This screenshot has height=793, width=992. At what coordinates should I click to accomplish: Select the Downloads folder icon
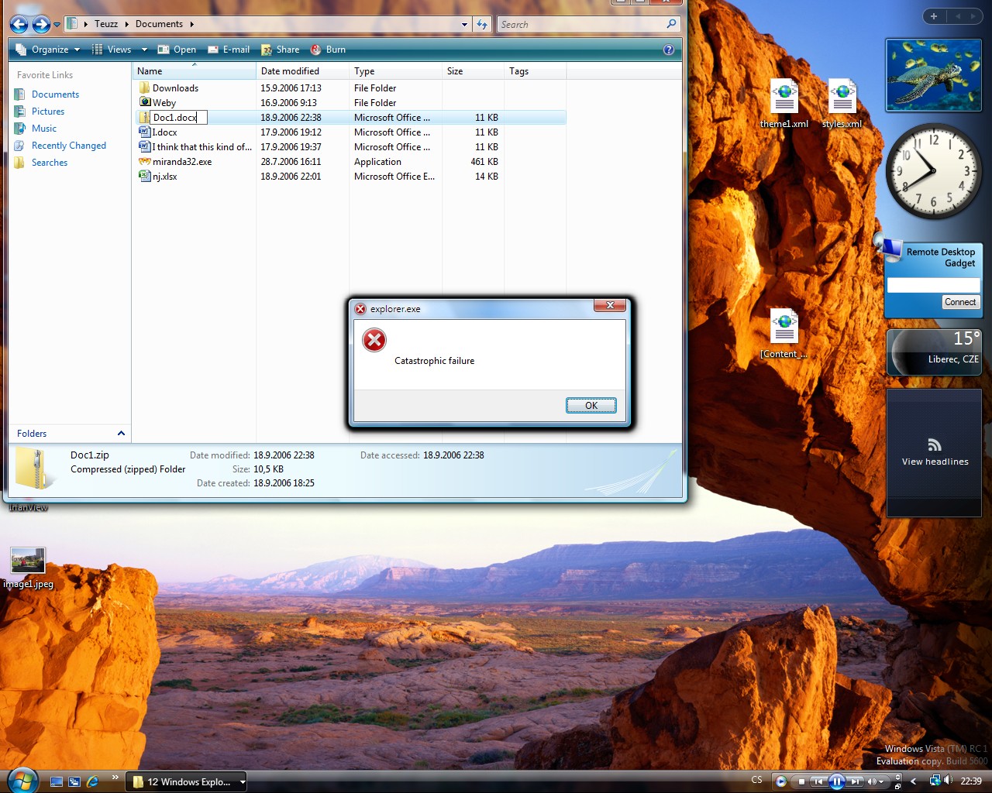[144, 88]
